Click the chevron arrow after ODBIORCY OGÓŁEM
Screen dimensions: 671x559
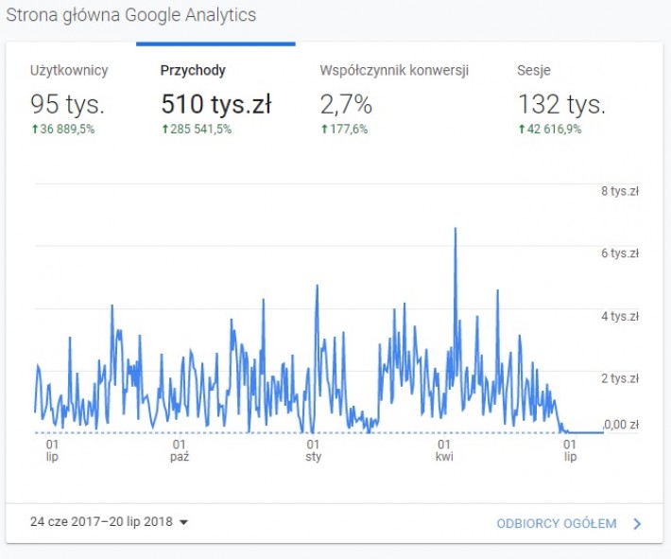(637, 523)
